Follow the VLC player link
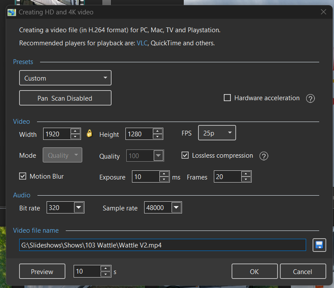 tap(142, 43)
